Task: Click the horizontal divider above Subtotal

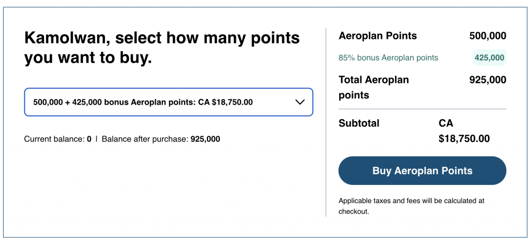Action: pyautogui.click(x=422, y=109)
